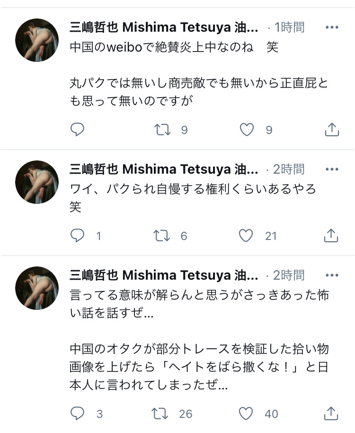This screenshot has width=355, height=433.
Task: Retweet the tweet with 26 retweets
Action: (160, 414)
